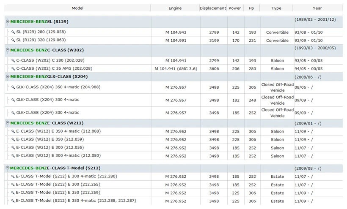
Task: Click year range (2008/06 - /)
Action: point(308,77)
